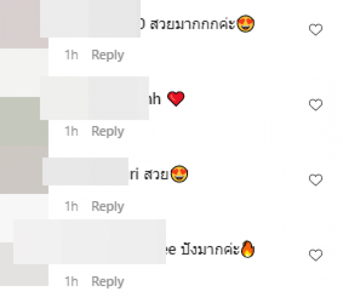This screenshot has height=303, width=343.
Task: Click 1h timestamp below the short สวย comment
Action: pos(71,206)
